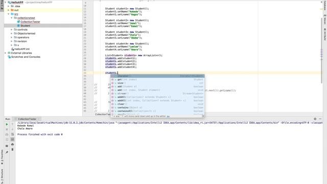Expand the .idea folder

point(9,6)
